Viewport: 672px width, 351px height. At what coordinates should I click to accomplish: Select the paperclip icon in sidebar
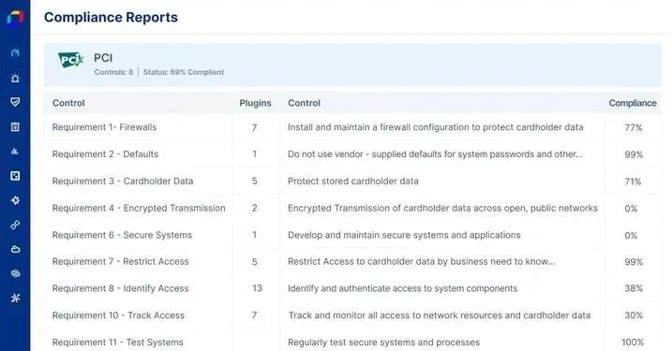[x=15, y=273]
